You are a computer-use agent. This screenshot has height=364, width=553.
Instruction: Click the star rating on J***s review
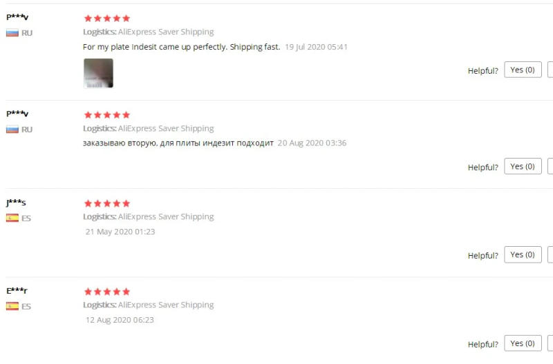(x=107, y=203)
